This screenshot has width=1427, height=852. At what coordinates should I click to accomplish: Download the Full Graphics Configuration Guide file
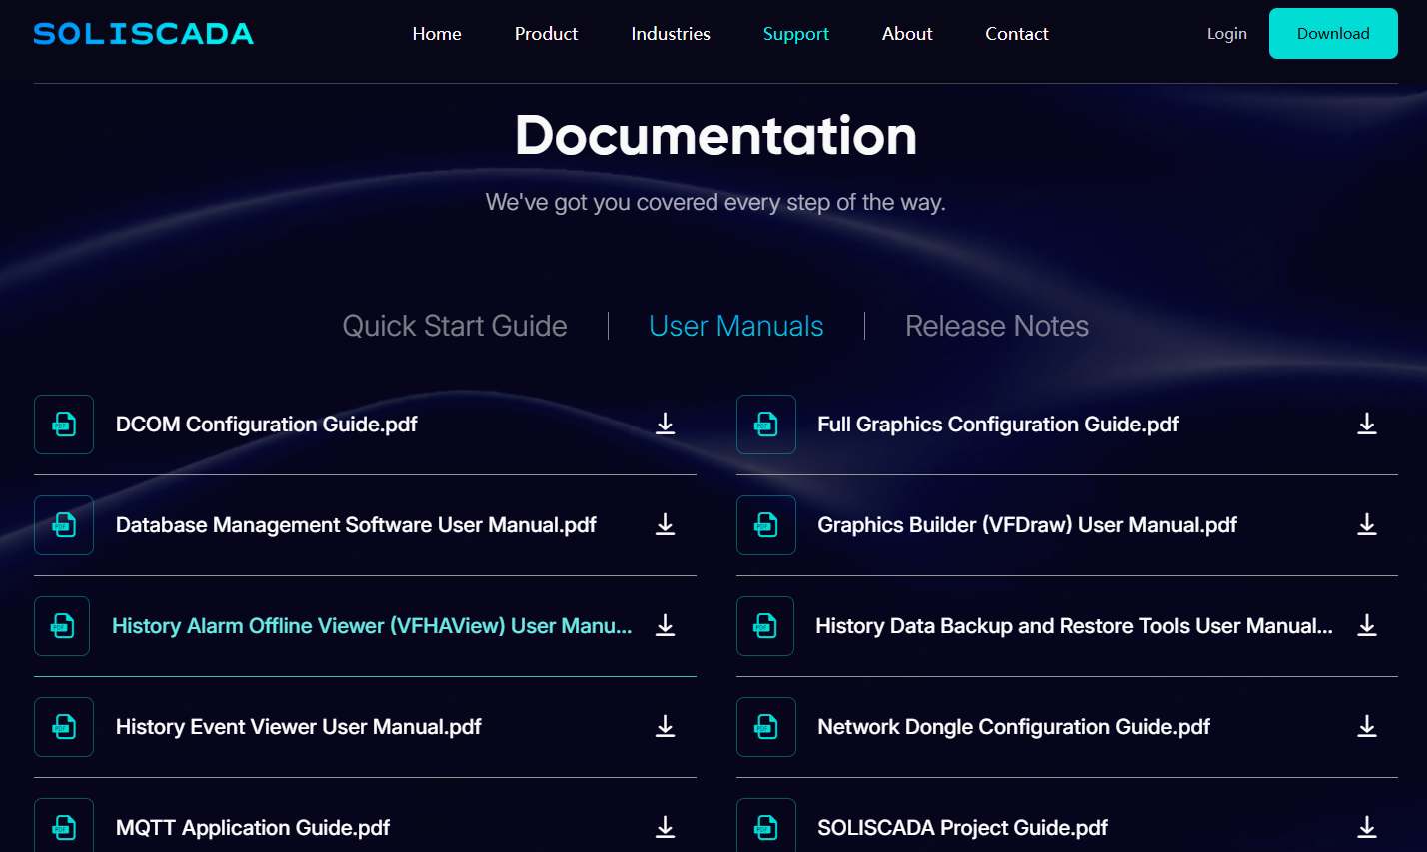(1367, 425)
